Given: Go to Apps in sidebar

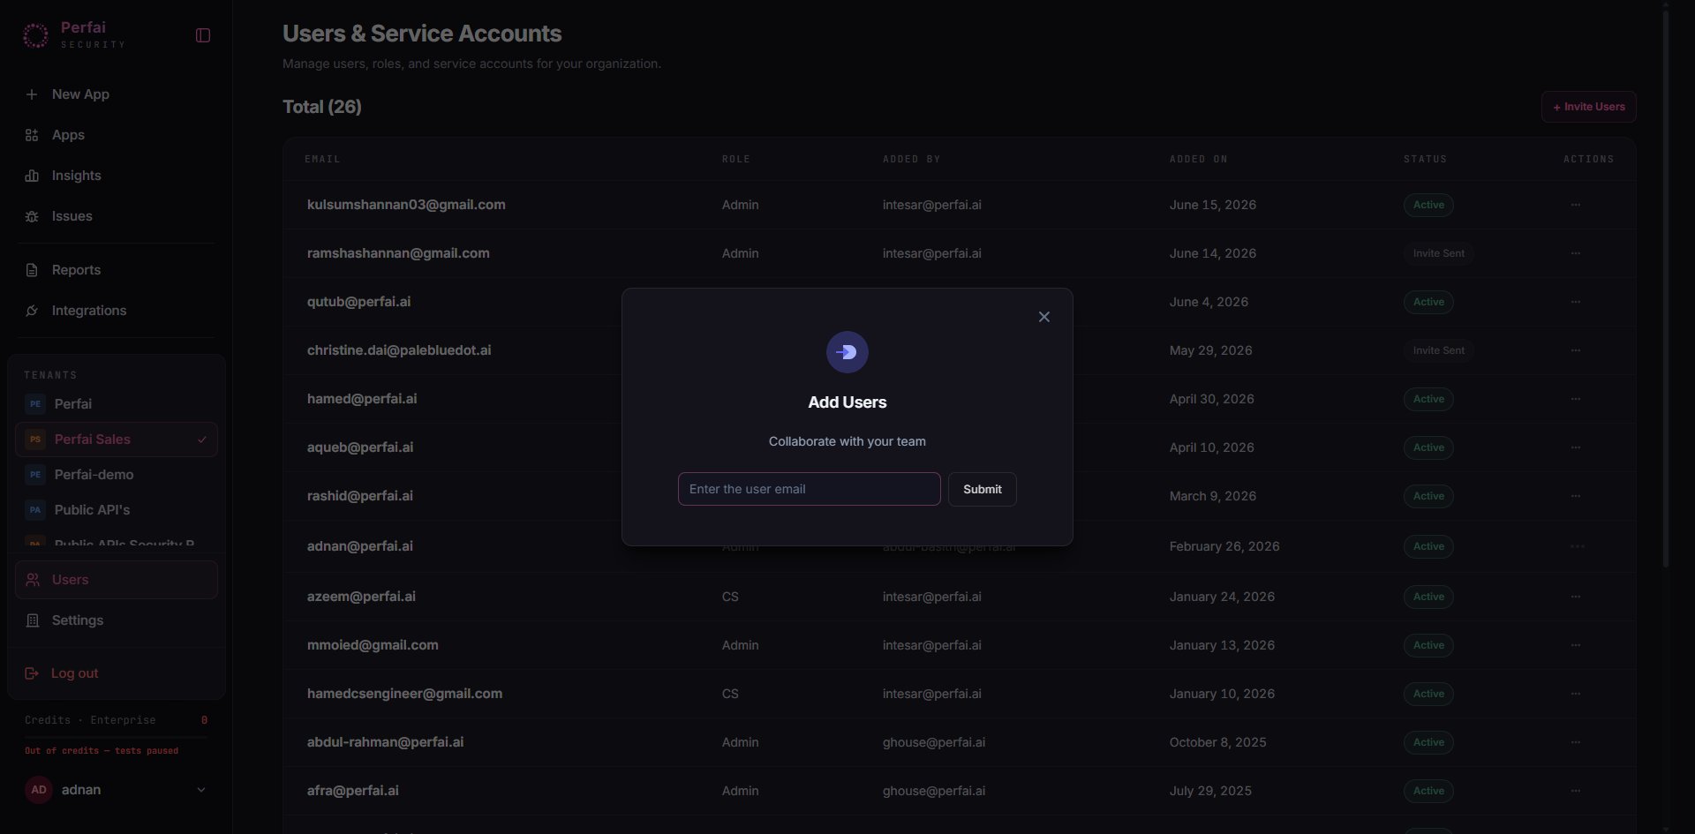Looking at the screenshot, I should tap(116, 135).
